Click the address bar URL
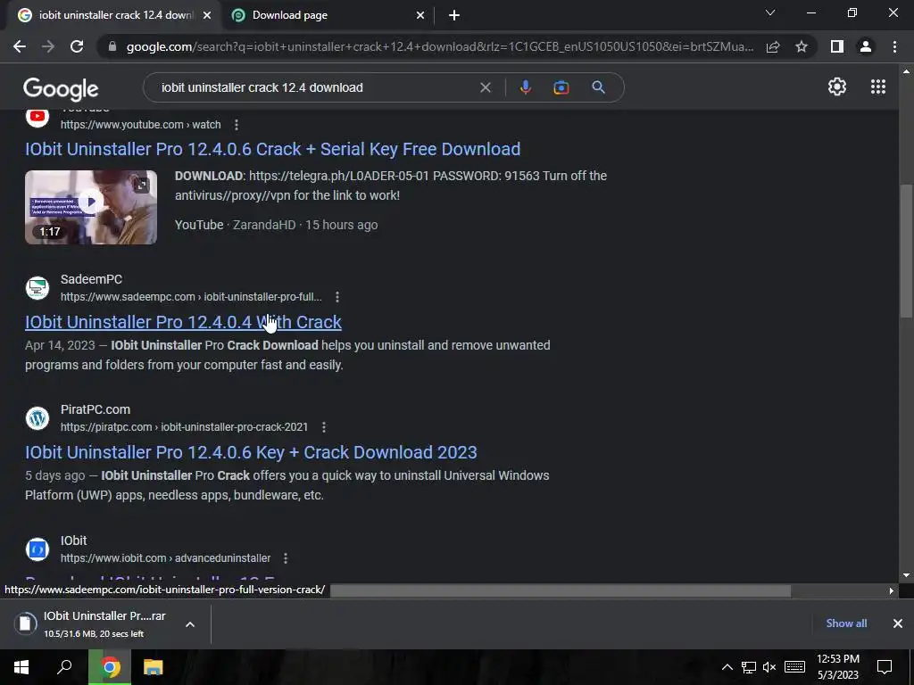914x685 pixels. coord(439,46)
